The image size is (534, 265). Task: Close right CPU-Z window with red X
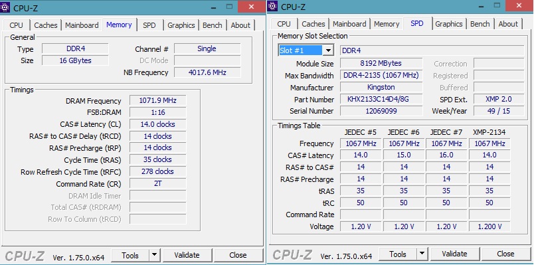pos(519,6)
